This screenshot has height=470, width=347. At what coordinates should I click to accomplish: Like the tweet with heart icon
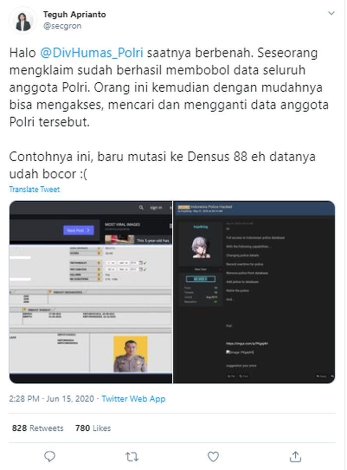click(213, 457)
